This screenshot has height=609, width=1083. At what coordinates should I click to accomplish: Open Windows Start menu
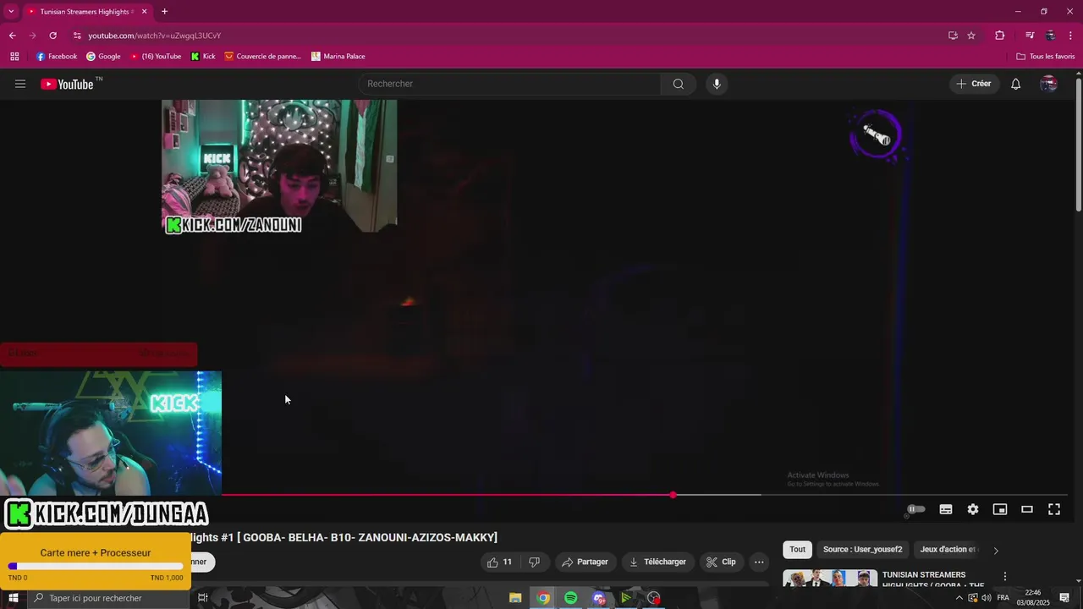13,598
